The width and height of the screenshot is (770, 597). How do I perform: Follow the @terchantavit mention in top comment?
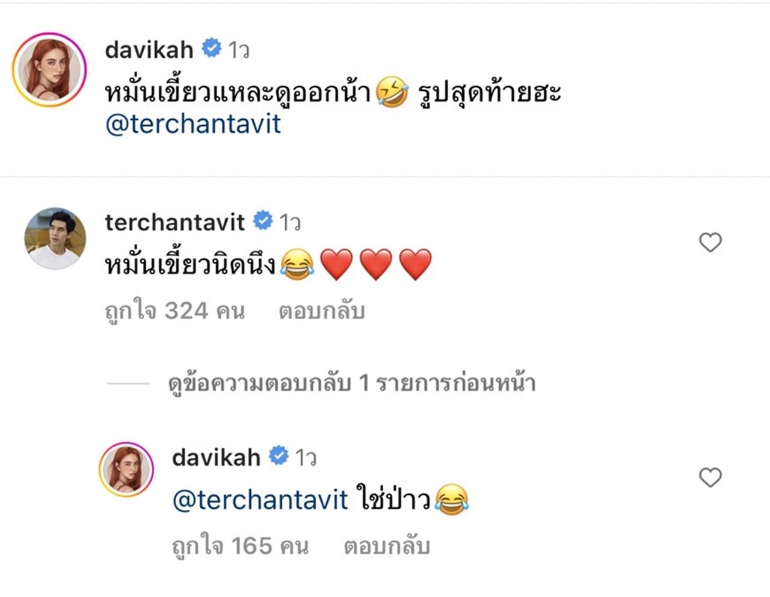(x=193, y=124)
